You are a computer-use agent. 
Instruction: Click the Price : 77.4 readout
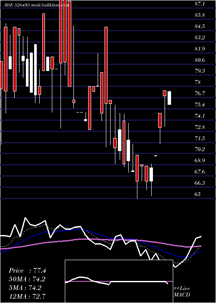point(27,271)
